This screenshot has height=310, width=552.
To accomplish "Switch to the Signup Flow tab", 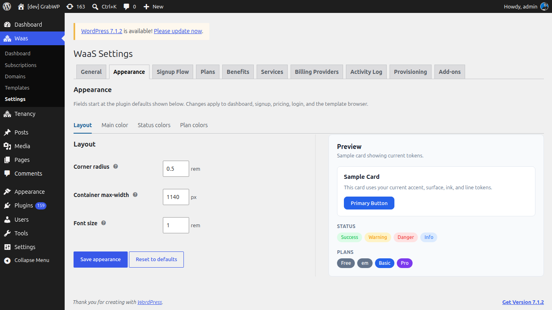I will pyautogui.click(x=173, y=72).
